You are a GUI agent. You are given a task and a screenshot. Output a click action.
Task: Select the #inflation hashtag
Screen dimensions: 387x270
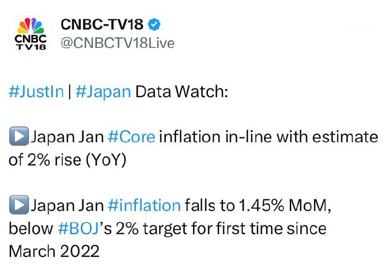(144, 206)
